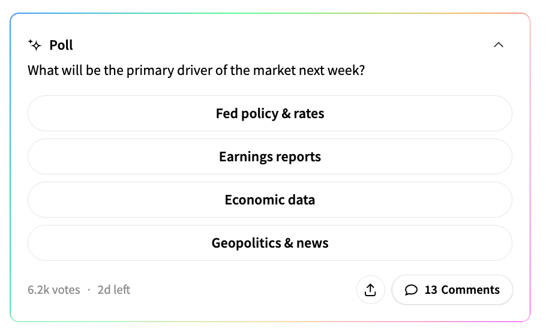Vote for Fed policy & rates

(x=270, y=113)
